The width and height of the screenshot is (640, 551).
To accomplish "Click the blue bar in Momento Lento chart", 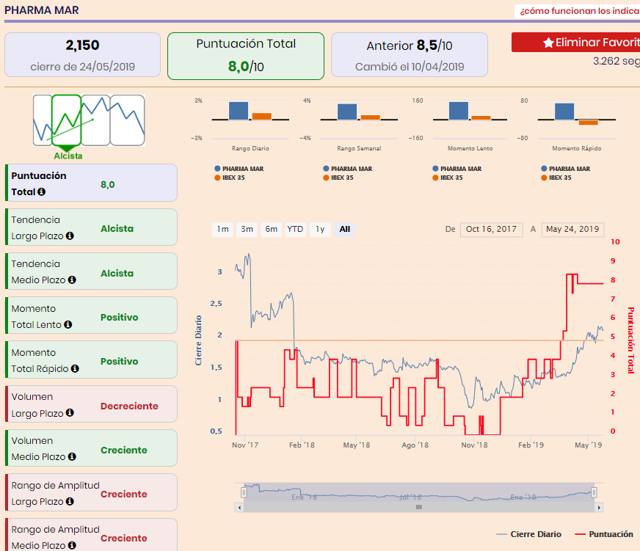I will pyautogui.click(x=459, y=111).
